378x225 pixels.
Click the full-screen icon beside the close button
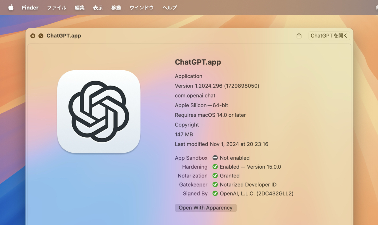41,36
